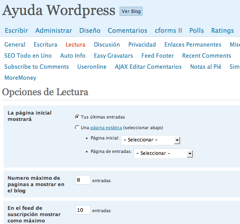Click the feed entries number field
The height and width of the screenshot is (224, 240).
click(83, 210)
